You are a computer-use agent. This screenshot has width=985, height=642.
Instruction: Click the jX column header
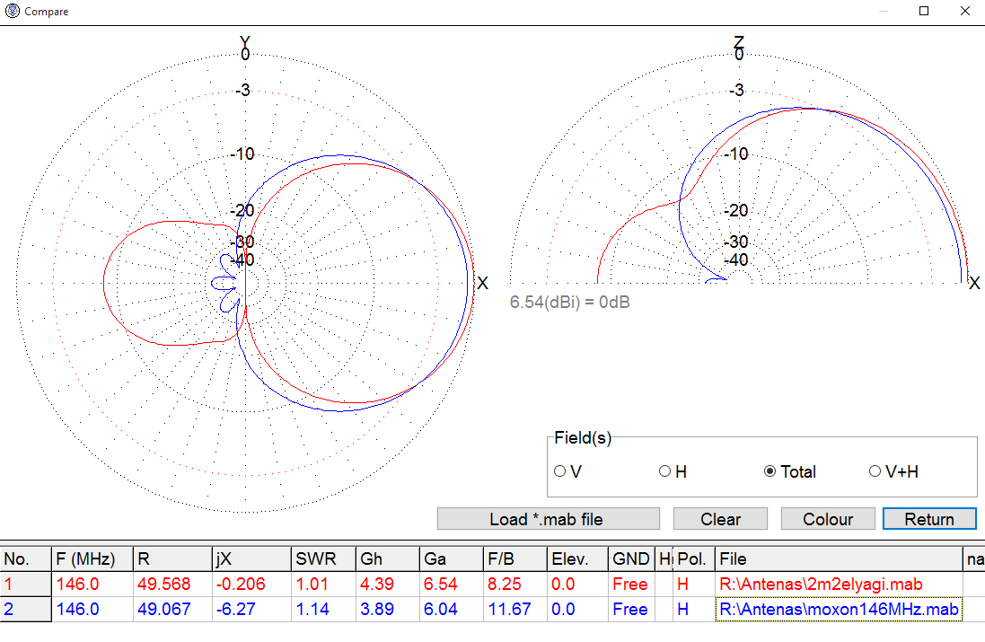pyautogui.click(x=252, y=558)
